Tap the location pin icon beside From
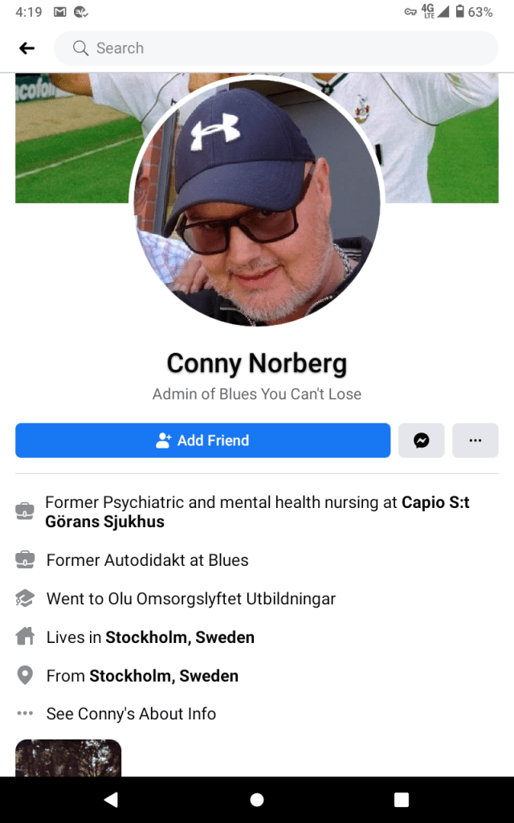 pyautogui.click(x=25, y=675)
